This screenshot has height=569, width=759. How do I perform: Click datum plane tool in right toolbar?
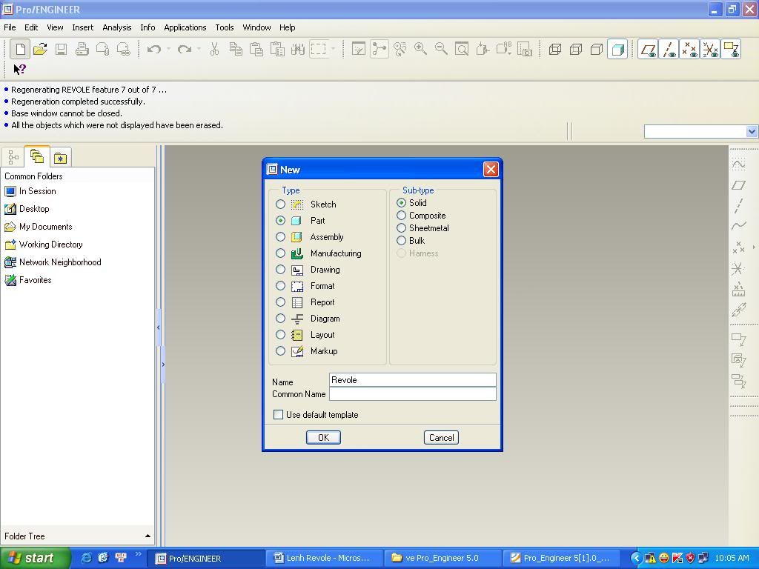(739, 184)
